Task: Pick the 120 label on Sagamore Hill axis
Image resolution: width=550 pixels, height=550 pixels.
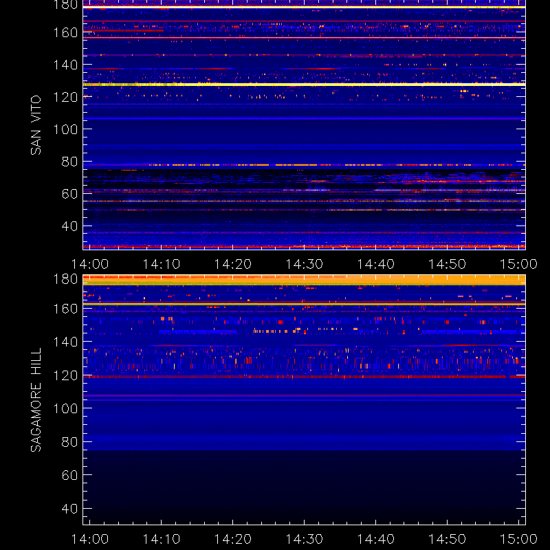Action: (x=65, y=375)
